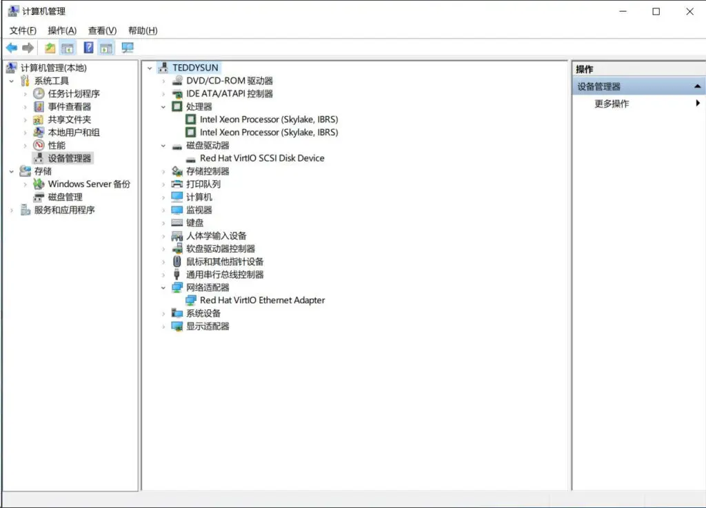Image resolution: width=706 pixels, height=508 pixels.
Task: Click the 显示适配器 icon
Action: point(177,326)
